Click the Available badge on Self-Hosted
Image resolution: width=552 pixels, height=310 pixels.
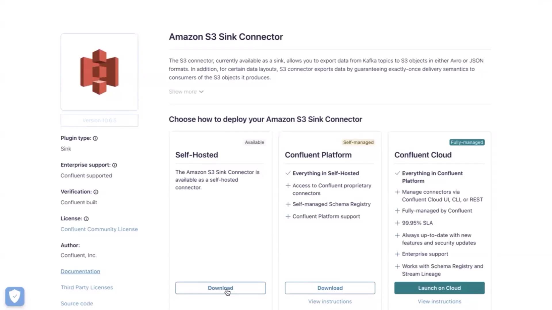pyautogui.click(x=254, y=142)
